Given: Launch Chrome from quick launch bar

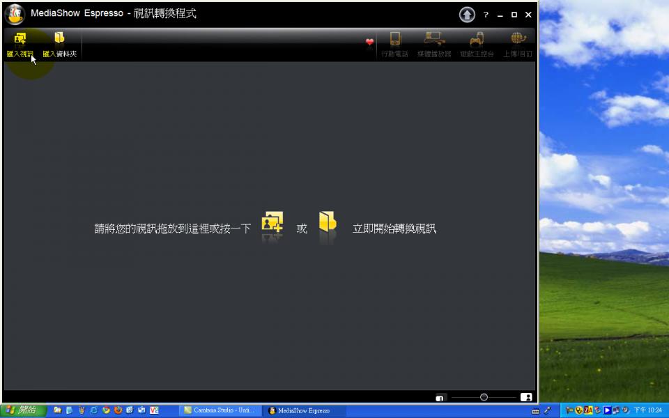Looking at the screenshot, I should point(106,410).
